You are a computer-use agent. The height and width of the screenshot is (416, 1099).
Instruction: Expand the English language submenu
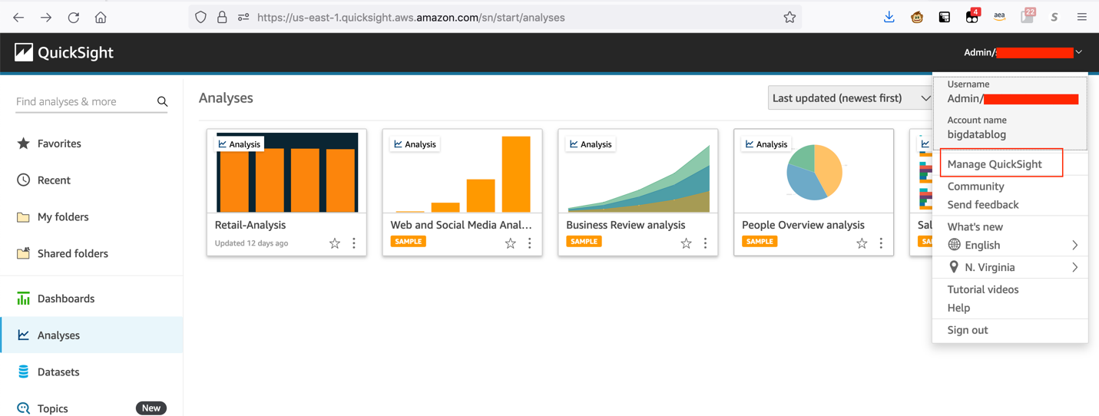tap(1074, 246)
